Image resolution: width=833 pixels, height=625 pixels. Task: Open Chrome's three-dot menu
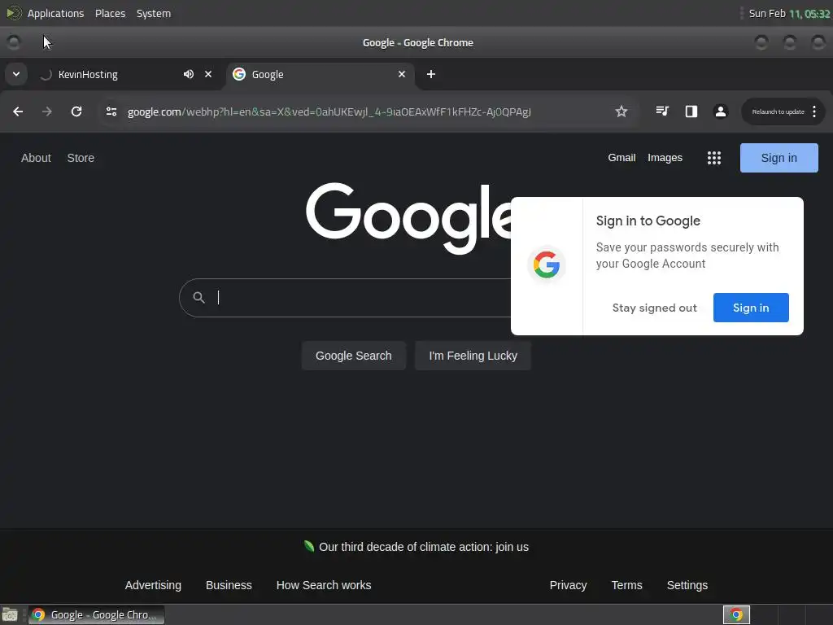(814, 111)
